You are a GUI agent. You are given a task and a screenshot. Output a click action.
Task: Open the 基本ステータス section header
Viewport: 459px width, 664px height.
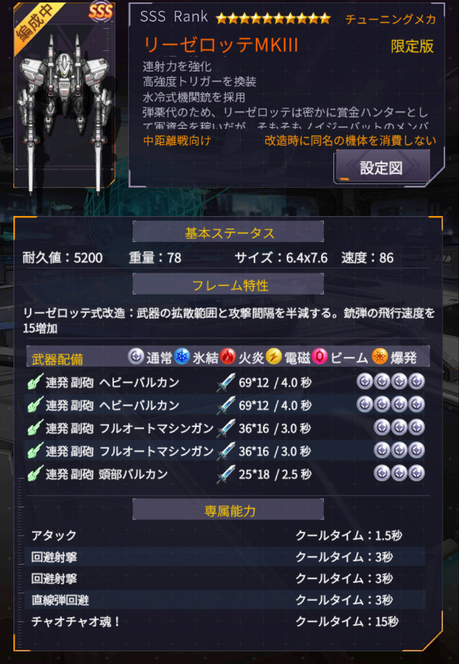tap(228, 232)
